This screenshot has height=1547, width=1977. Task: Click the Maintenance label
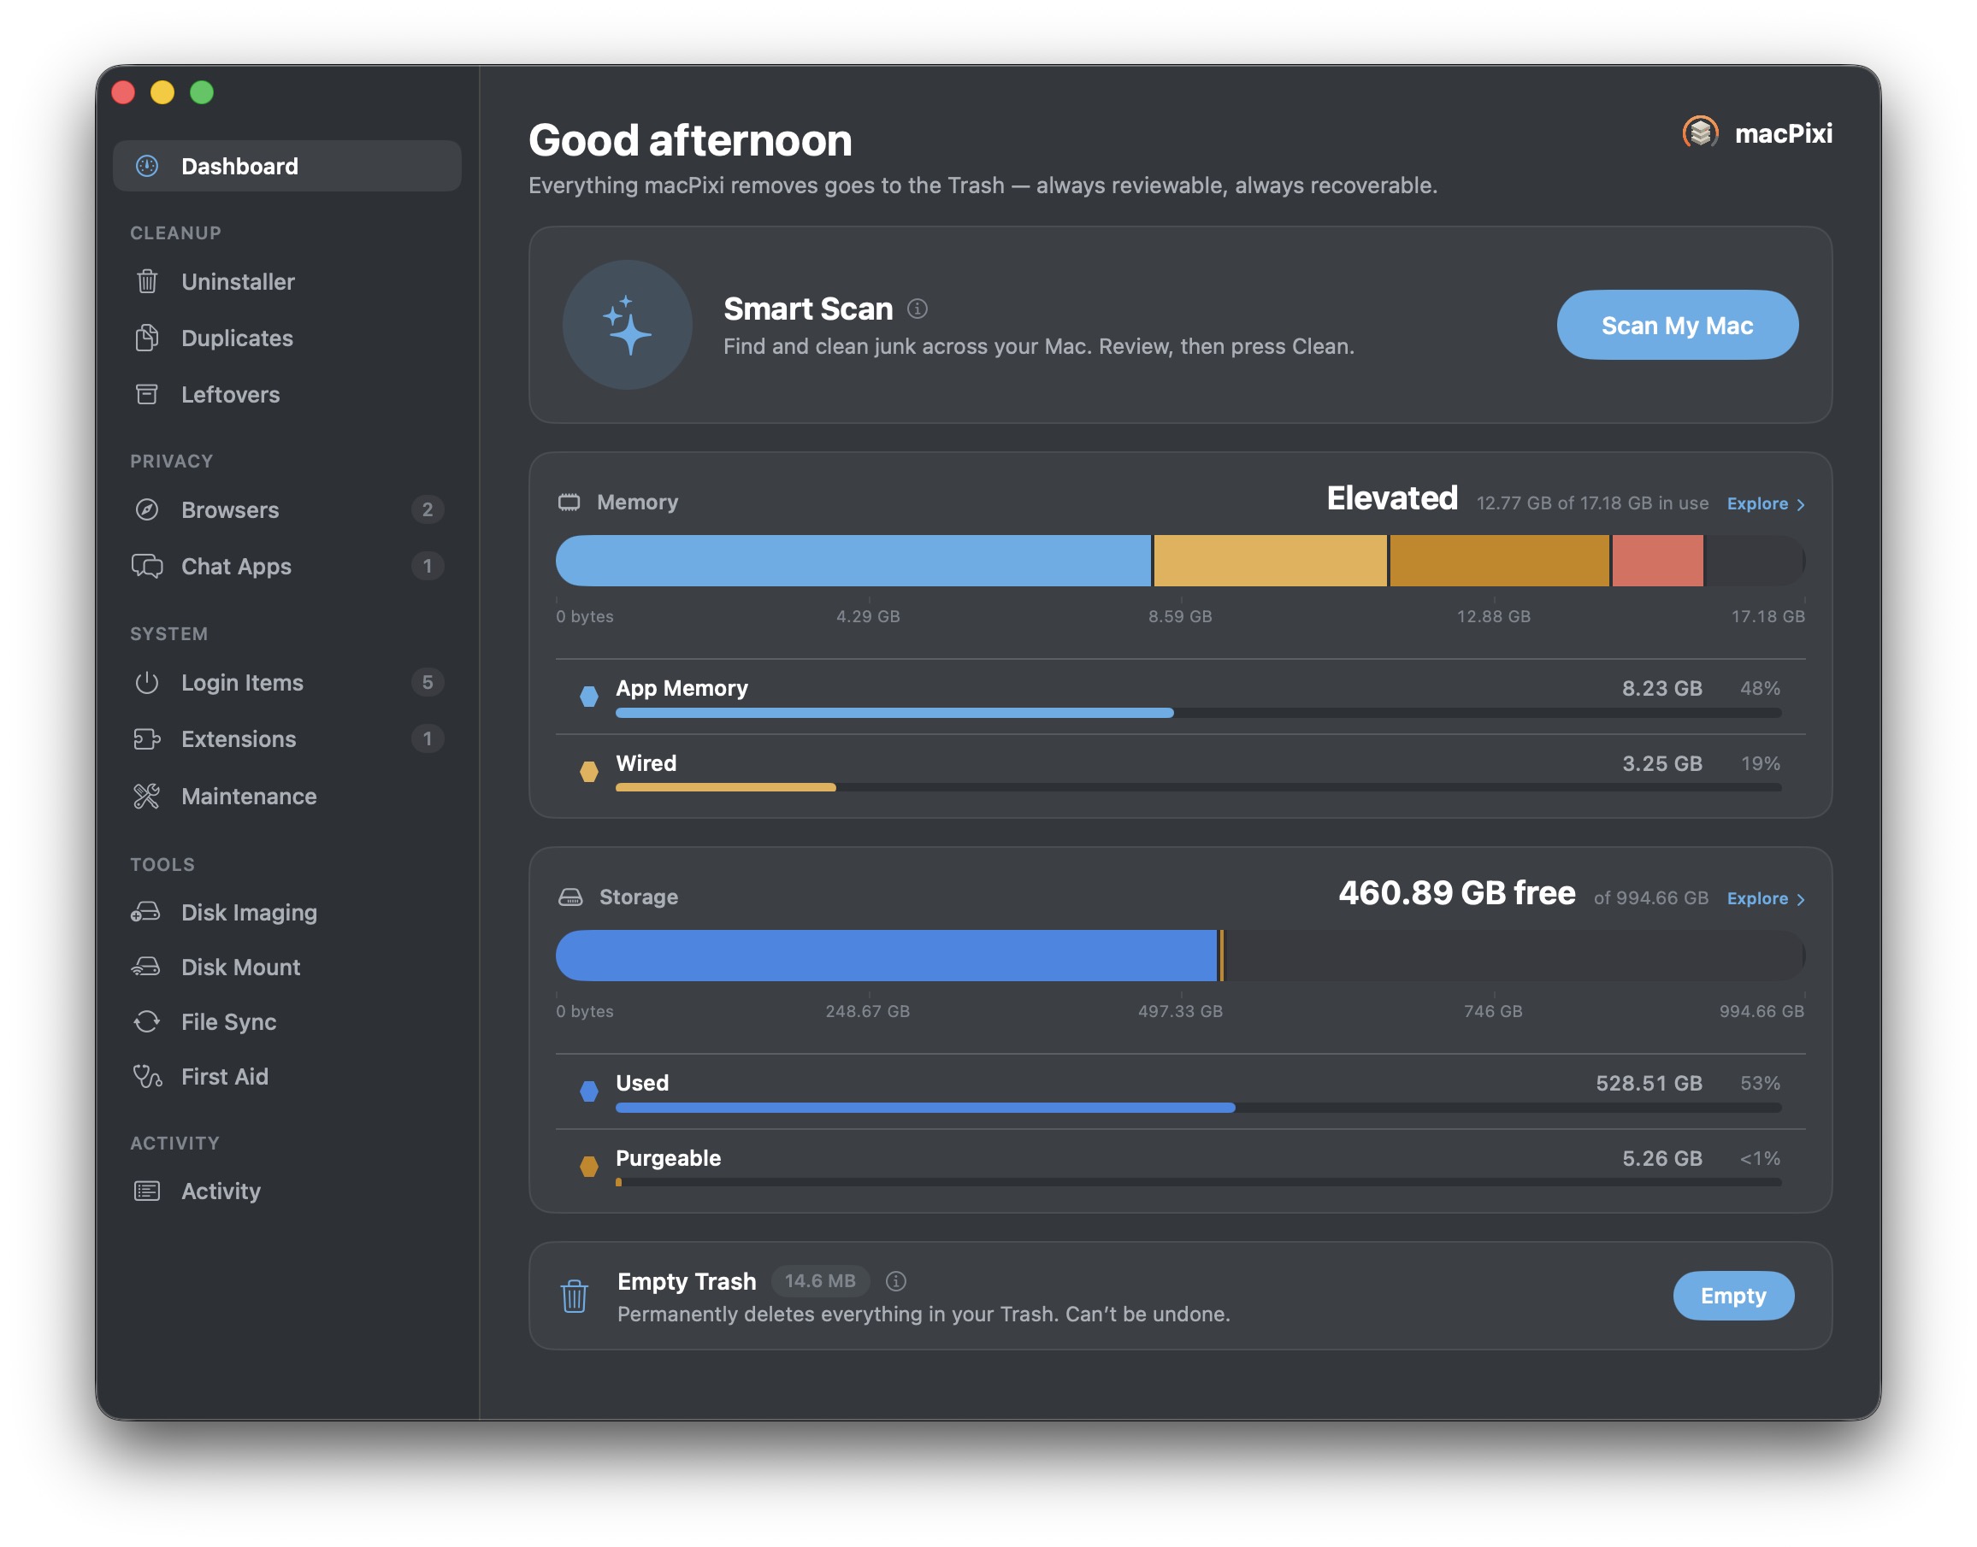pos(249,796)
